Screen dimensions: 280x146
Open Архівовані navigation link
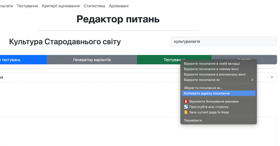(x=119, y=6)
